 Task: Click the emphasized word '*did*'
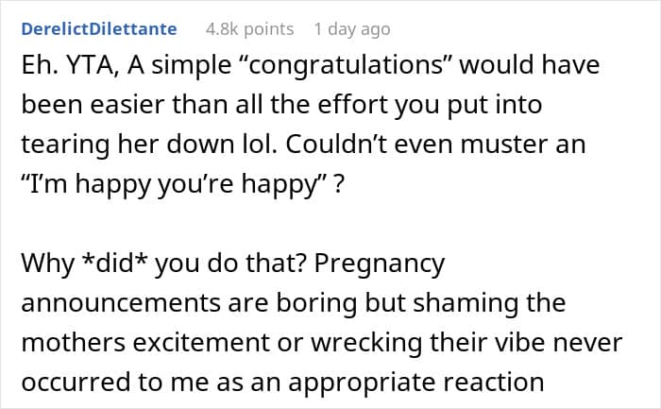point(113,264)
